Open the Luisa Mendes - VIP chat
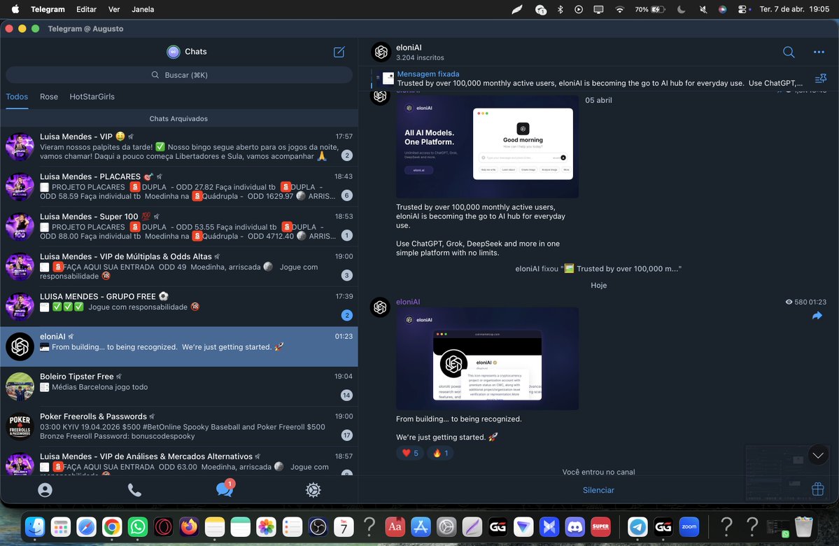The height and width of the screenshot is (546, 839). coord(178,147)
